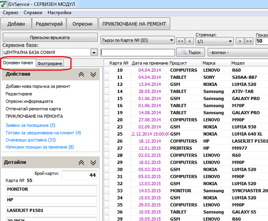Click the row selector for card 20
This screenshot has width=268, height=221.
tap(107, 120)
